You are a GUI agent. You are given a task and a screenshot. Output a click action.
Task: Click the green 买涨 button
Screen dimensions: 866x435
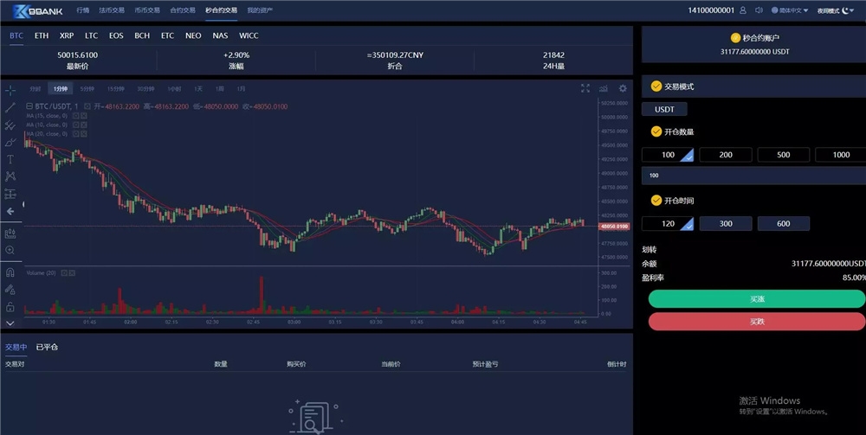(x=756, y=298)
